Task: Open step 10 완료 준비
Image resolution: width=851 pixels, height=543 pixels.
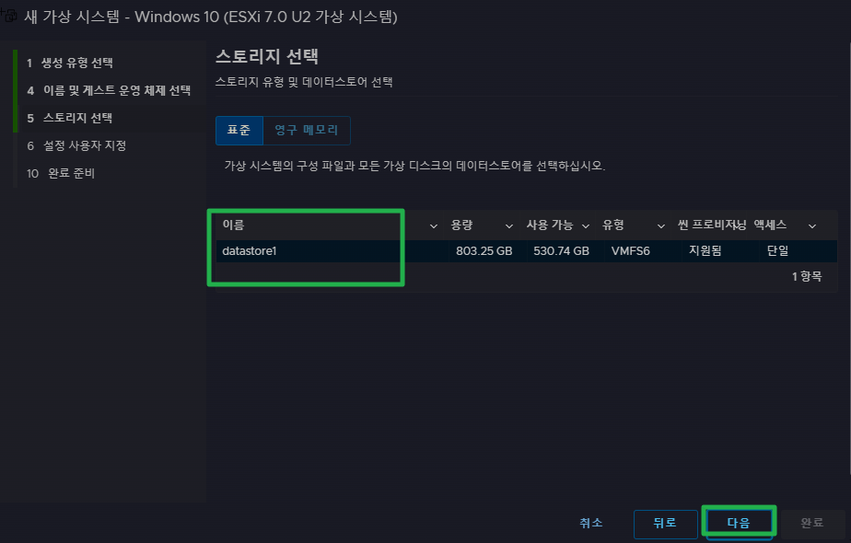Action: [61, 174]
